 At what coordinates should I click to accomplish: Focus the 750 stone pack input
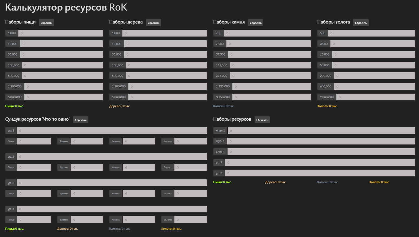(267, 33)
